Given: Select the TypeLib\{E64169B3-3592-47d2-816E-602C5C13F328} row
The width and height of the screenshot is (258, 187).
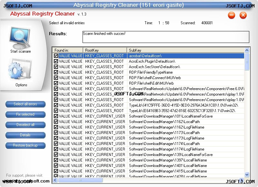Looking at the screenshot, I should pos(148,111).
